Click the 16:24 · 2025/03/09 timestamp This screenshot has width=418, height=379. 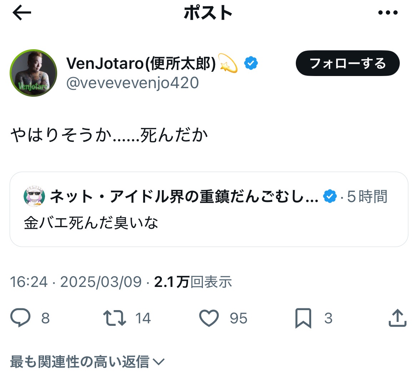pos(76,282)
